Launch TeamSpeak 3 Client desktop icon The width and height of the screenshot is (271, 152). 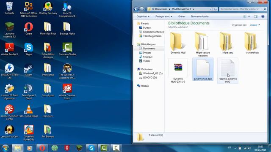pyautogui.click(x=29, y=92)
